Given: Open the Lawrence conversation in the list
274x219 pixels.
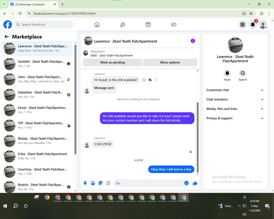Looking at the screenshot, I should pos(37,48).
